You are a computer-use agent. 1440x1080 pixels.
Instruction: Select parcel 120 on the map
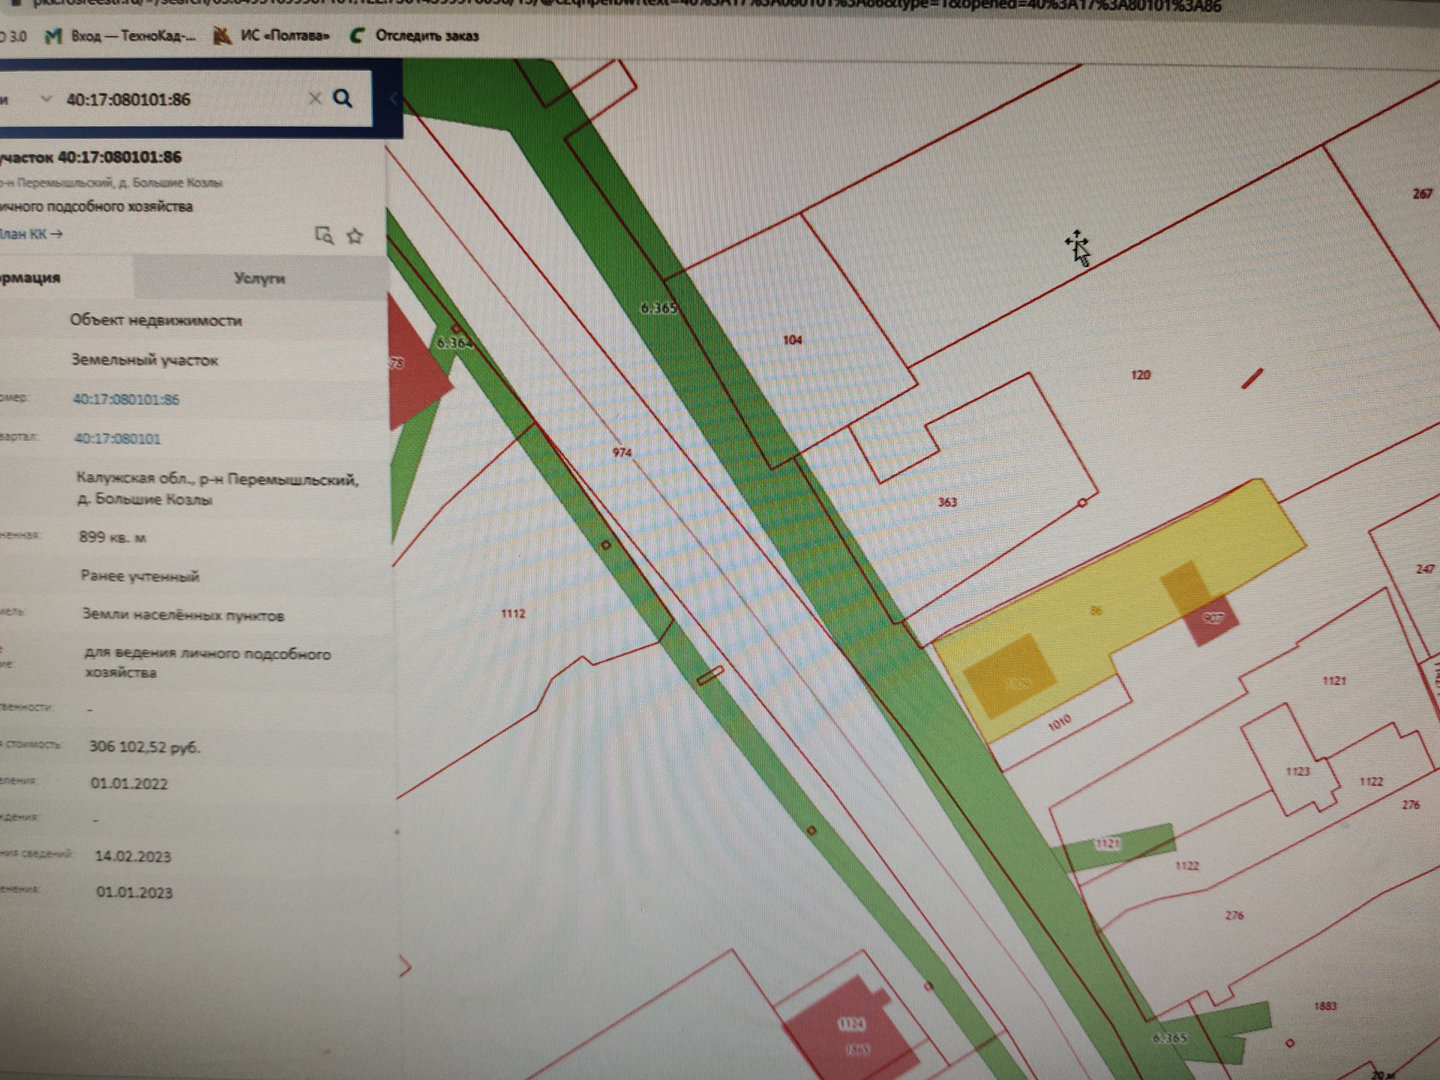coord(1141,375)
